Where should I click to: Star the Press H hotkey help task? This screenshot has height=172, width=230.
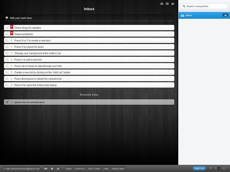(12, 85)
